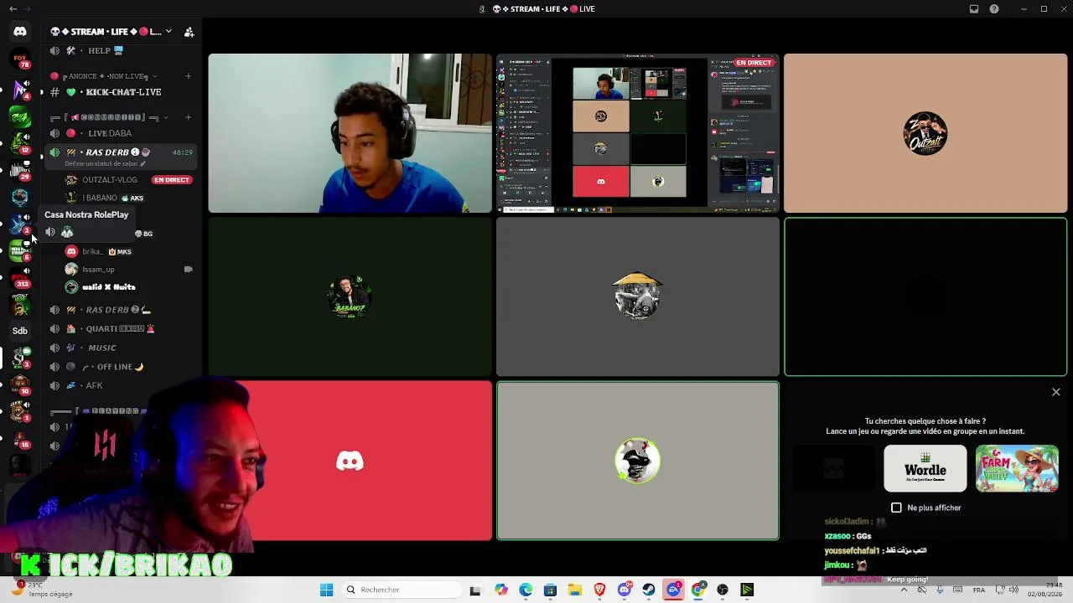Open the OUTZALT live stream tile
Viewport: 1073px width, 603px height.
coord(637,133)
